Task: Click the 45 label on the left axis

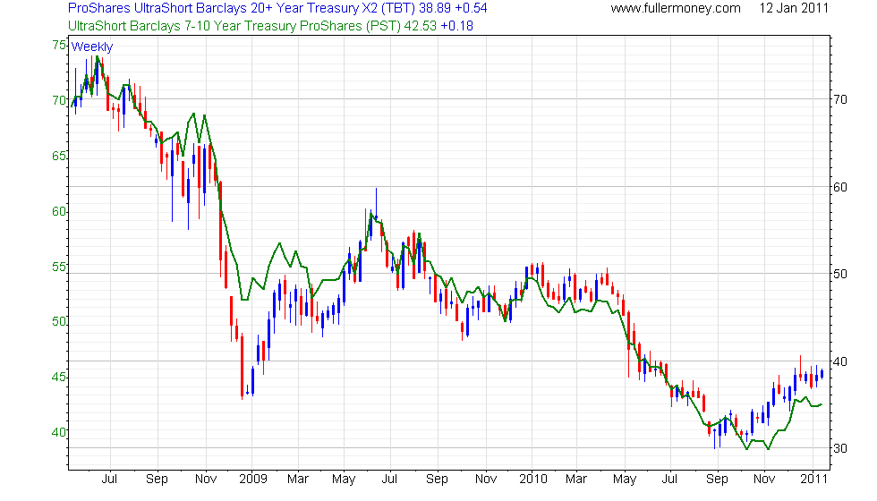Action: point(59,377)
